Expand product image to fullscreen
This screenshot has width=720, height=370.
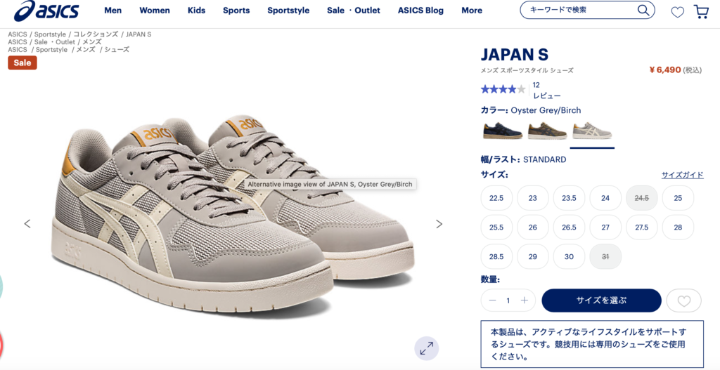pyautogui.click(x=427, y=348)
